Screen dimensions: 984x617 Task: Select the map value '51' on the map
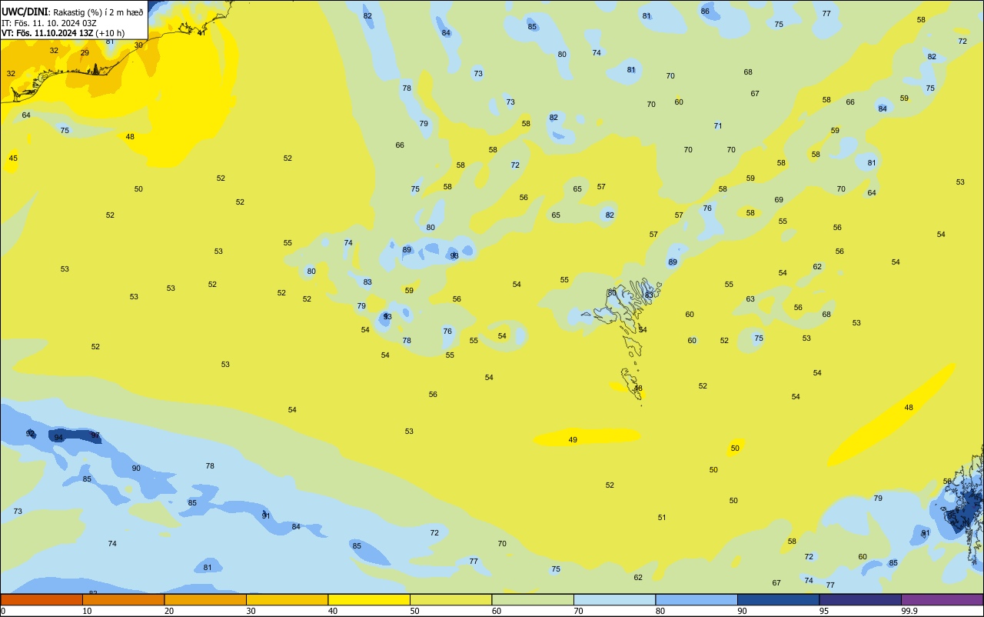coord(662,518)
